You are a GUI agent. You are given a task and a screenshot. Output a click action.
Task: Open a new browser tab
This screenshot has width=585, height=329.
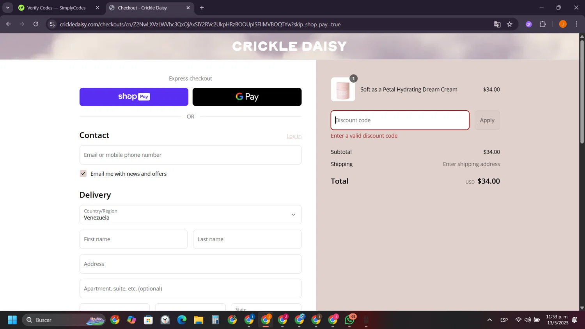pos(202,8)
